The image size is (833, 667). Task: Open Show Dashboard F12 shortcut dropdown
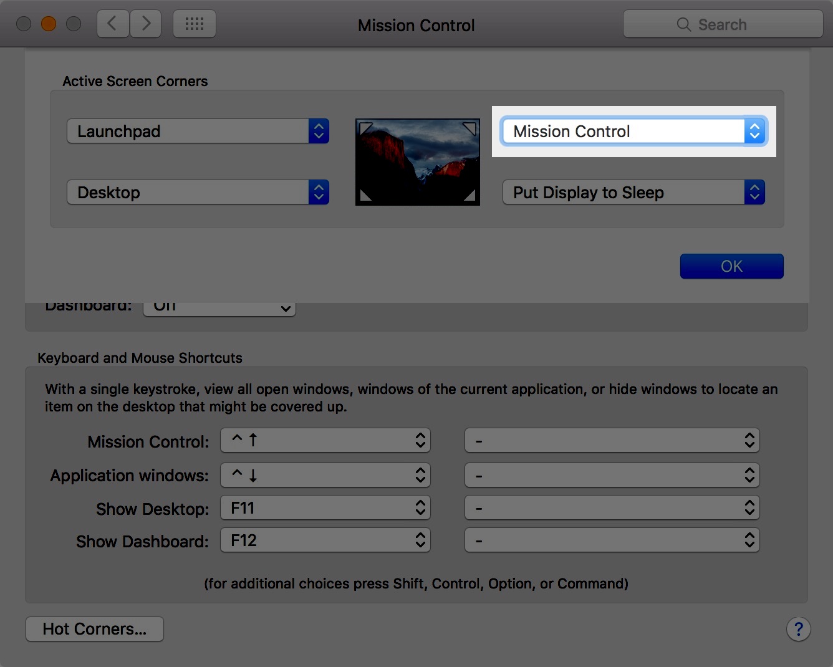pos(325,540)
